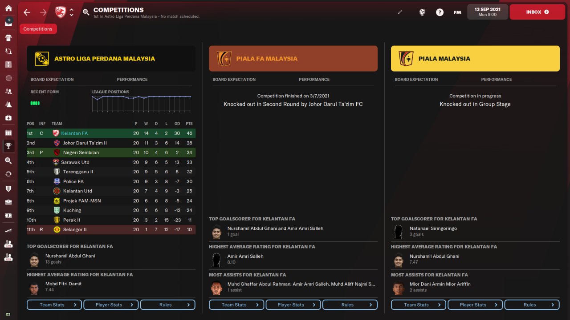Open the Scouting magnifier in the sidebar
This screenshot has height=320, width=570.
point(8,160)
